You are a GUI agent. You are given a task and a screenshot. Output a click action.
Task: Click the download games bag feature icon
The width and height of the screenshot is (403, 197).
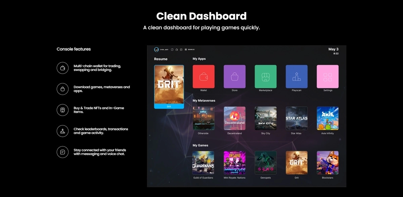pos(62,89)
